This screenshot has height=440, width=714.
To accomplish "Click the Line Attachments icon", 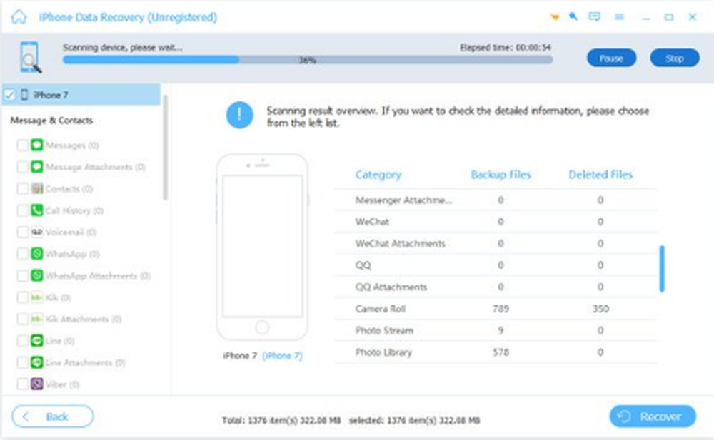I will tap(37, 362).
